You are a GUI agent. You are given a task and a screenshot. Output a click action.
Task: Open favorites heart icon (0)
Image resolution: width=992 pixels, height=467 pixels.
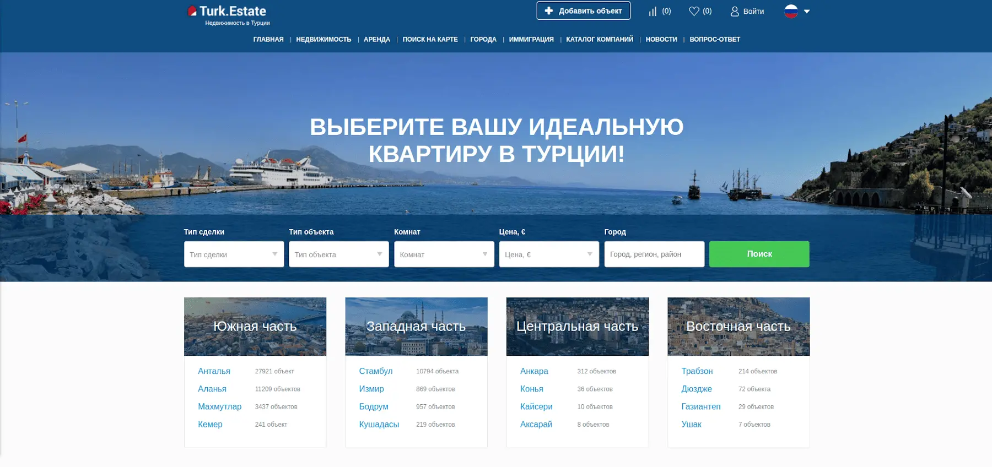tap(700, 11)
